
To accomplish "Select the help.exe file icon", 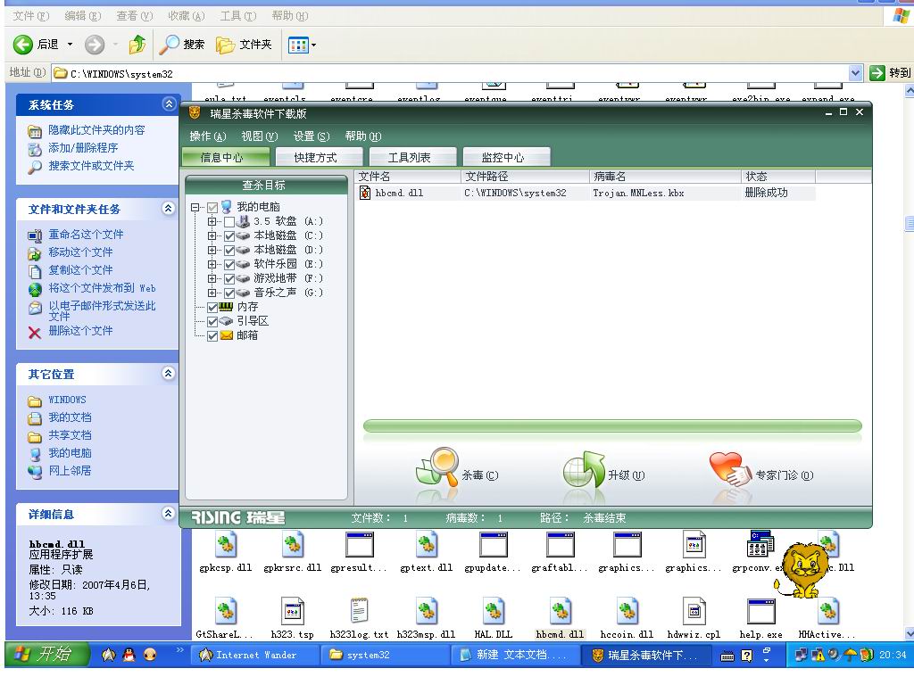I will 761,611.
